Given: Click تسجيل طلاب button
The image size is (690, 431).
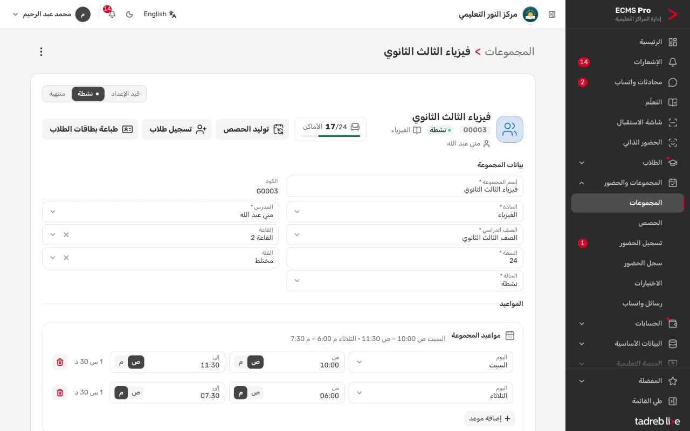Looking at the screenshot, I should pyautogui.click(x=177, y=129).
